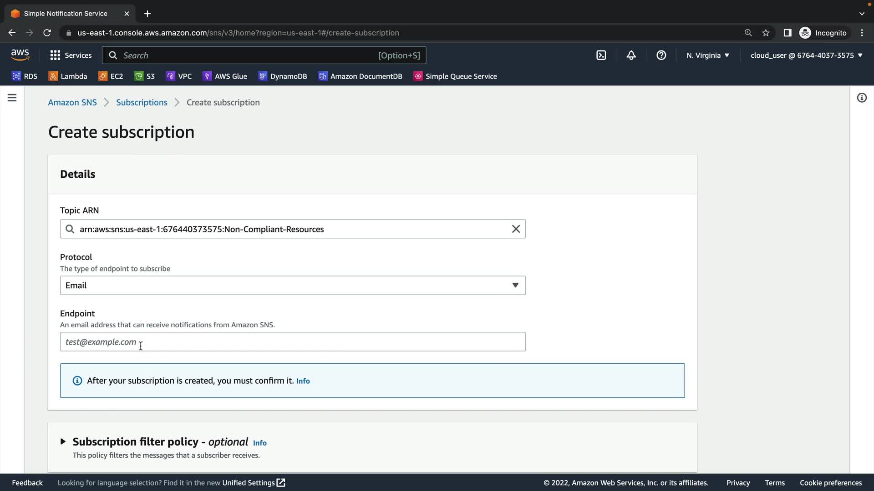Open the N. Virginia region selector
This screenshot has height=491, width=874.
coord(707,55)
